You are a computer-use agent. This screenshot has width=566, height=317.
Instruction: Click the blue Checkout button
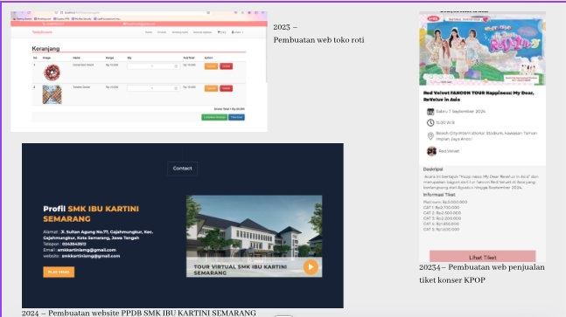(236, 117)
